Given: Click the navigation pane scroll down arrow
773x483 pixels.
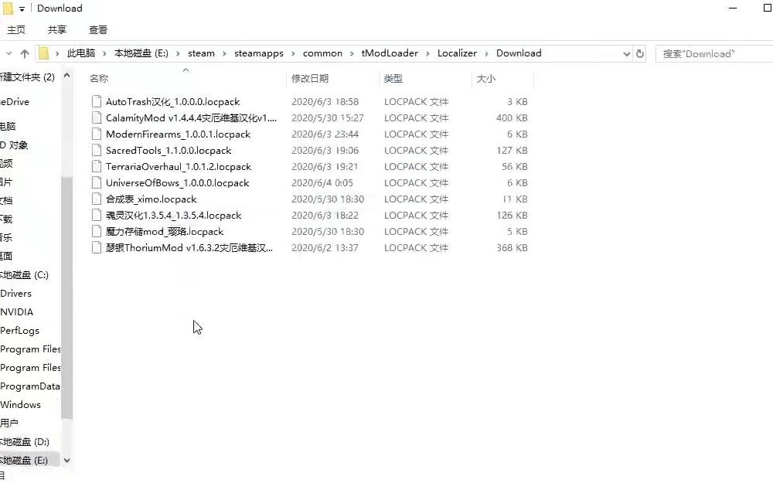Looking at the screenshot, I should (66, 460).
